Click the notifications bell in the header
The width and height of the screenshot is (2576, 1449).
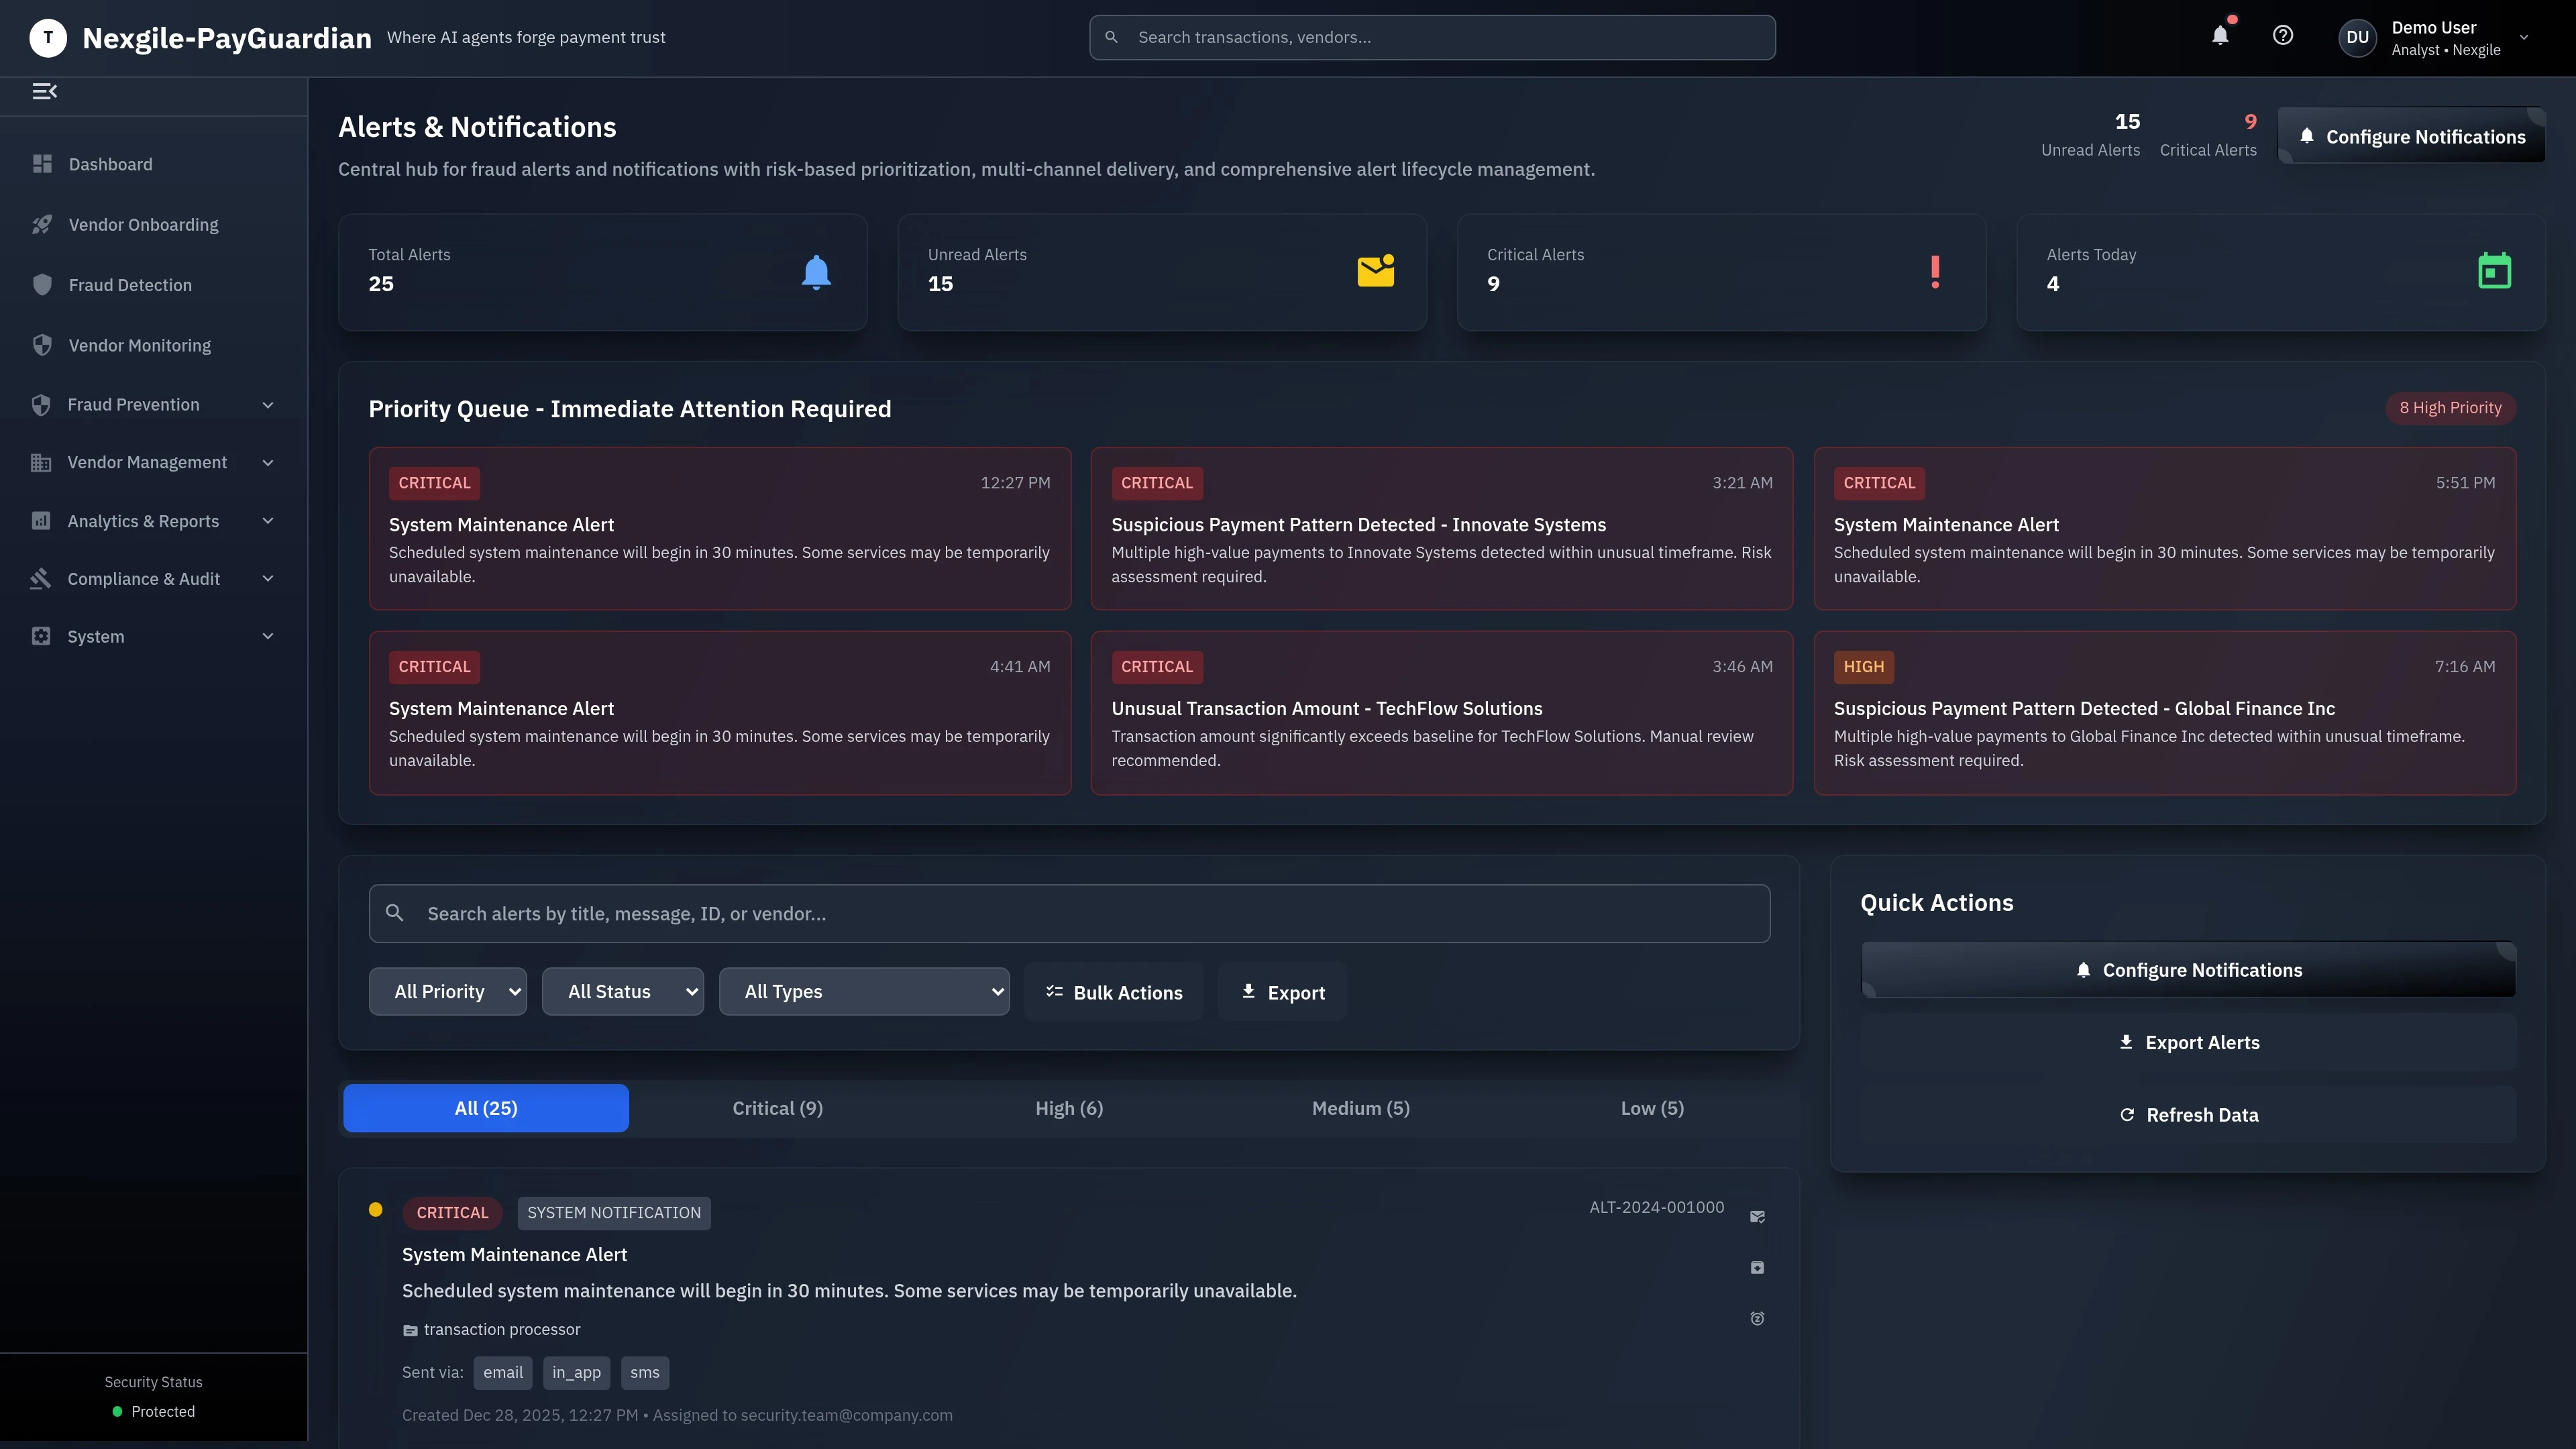2220,35
